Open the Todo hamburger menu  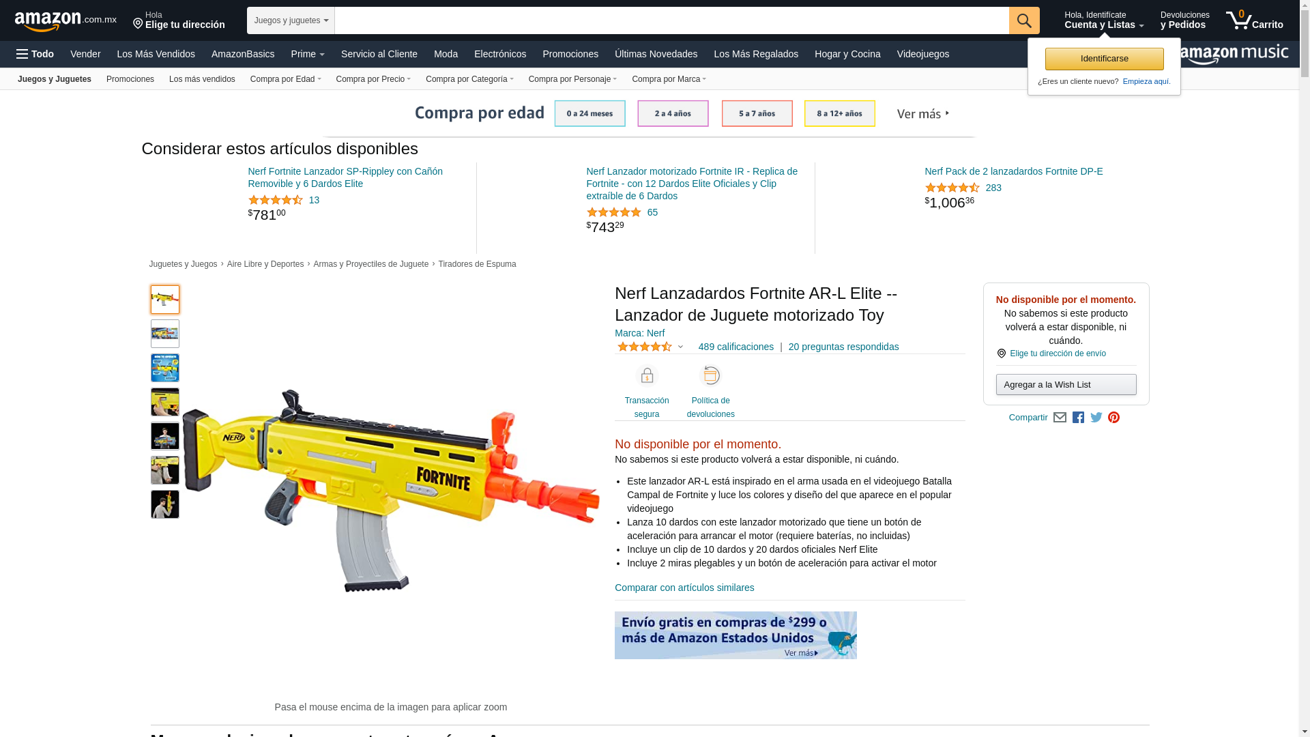[x=35, y=54]
